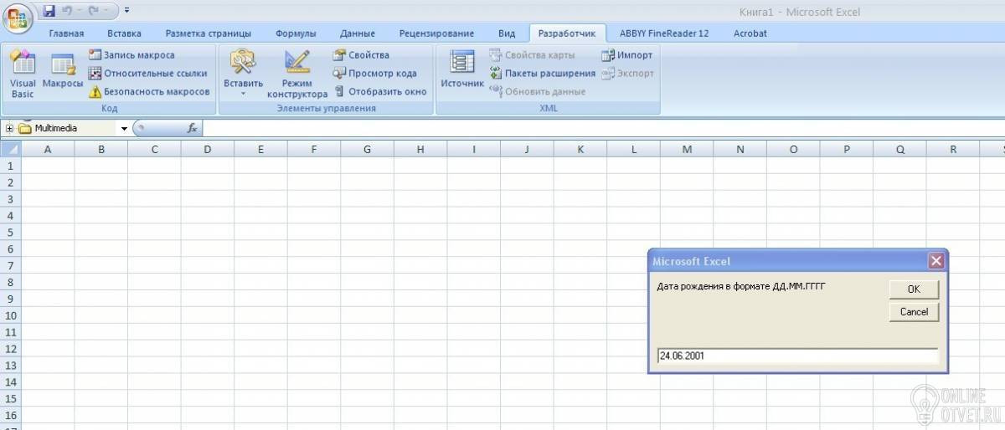Viewport: 1005px width, 430px height.
Task: Open the Visual Basic editor
Action: [x=23, y=74]
